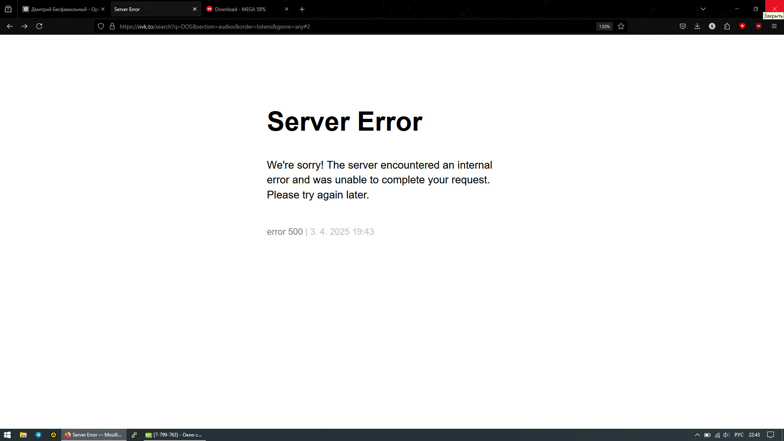The width and height of the screenshot is (784, 441).
Task: Switch to Download - MEGA 58% tab
Action: [241, 9]
